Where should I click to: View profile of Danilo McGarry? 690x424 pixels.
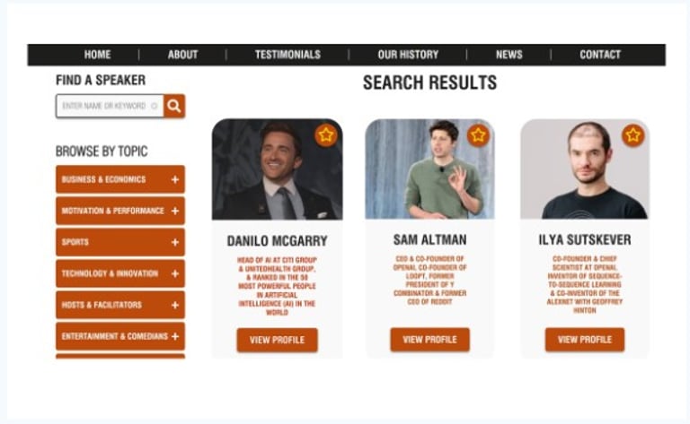pyautogui.click(x=278, y=340)
